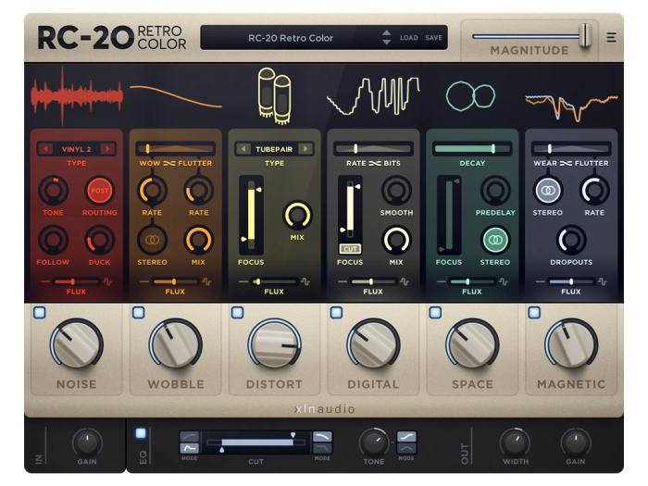The width and height of the screenshot is (648, 486).
Task: Select previous distortion type before TUBEPAIR
Action: click(x=243, y=149)
